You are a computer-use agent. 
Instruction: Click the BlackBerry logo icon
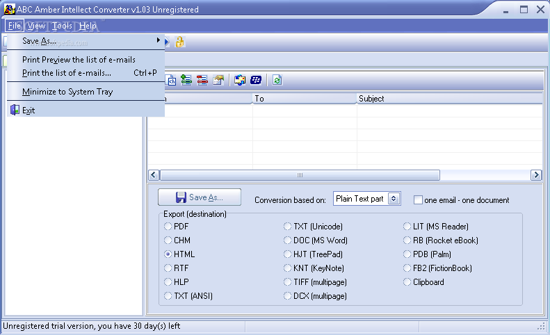(256, 81)
